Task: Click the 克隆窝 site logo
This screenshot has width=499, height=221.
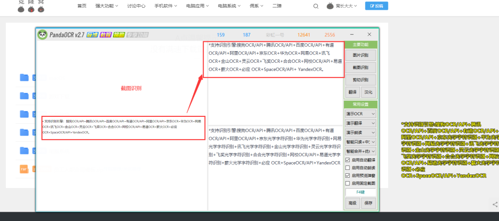Action: (x=31, y=6)
